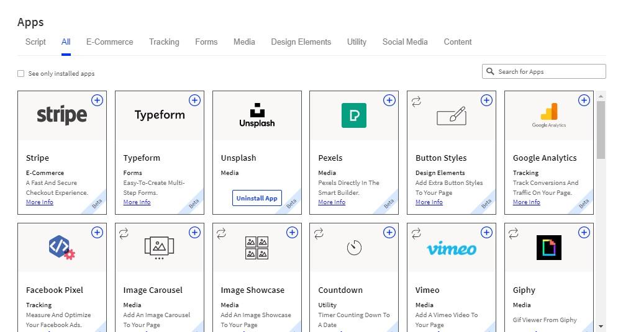Enable See only installed apps checkbox
618x332 pixels.
(x=21, y=74)
